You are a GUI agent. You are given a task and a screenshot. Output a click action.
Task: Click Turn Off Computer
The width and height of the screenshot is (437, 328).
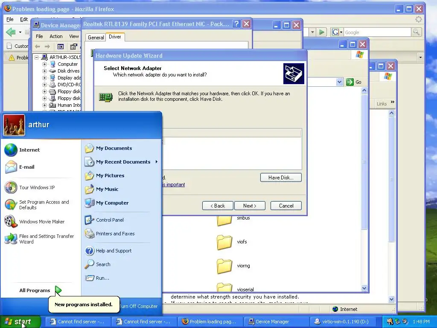tap(138, 306)
